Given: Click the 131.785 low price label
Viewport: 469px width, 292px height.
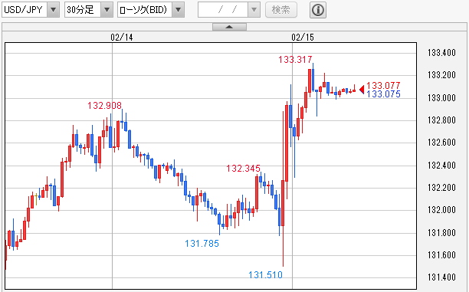Looking at the screenshot, I should 202,244.
